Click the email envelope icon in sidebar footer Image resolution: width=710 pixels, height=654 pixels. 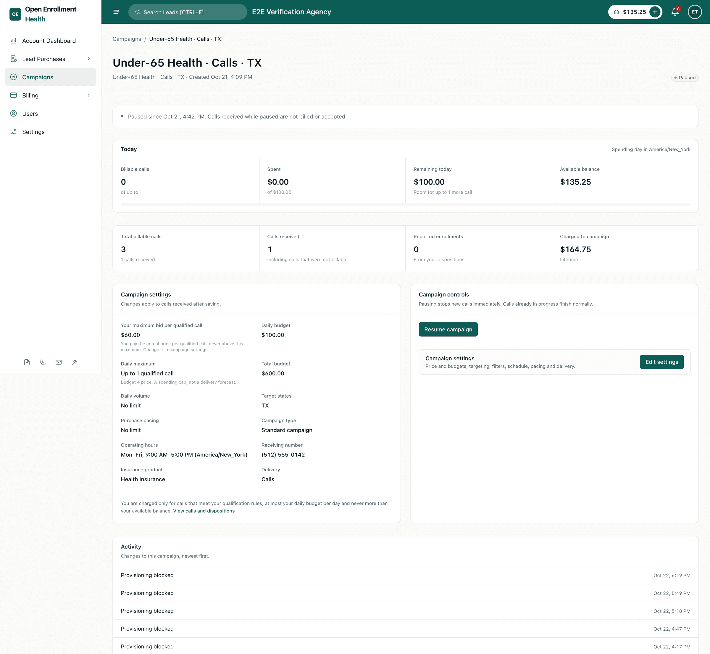(59, 362)
